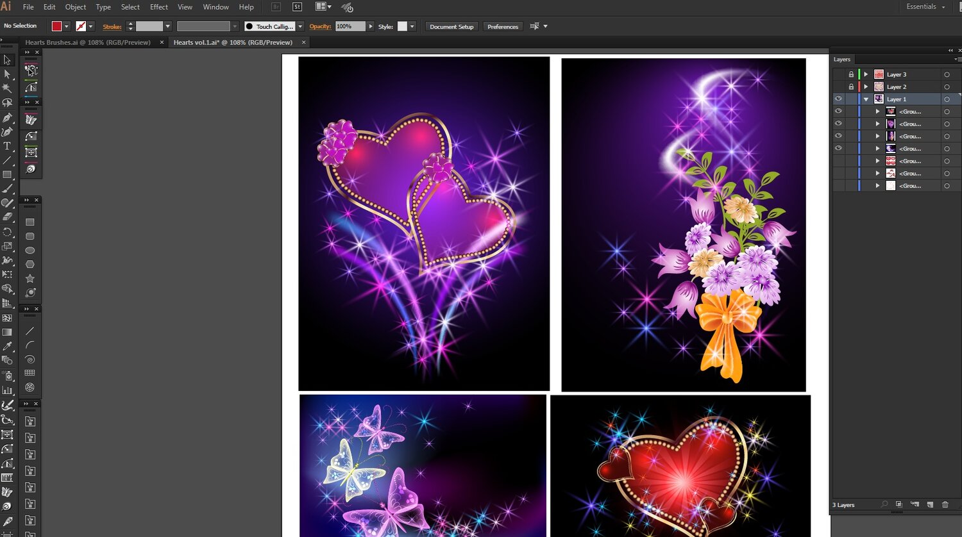Expand Layer 3 contents
The height and width of the screenshot is (537, 962).
(866, 74)
